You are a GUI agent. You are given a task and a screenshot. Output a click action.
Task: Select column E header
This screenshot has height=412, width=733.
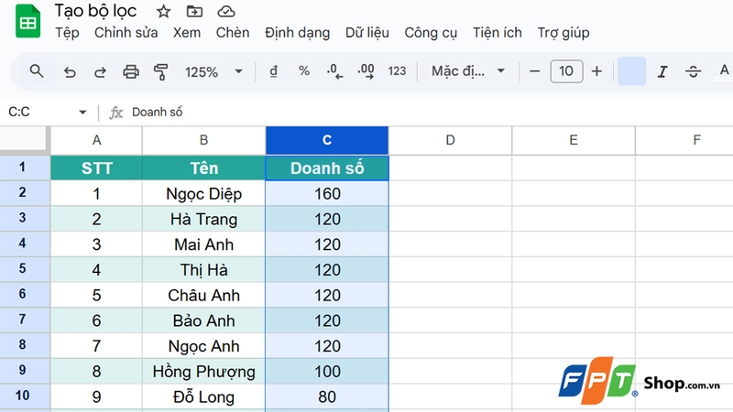pyautogui.click(x=574, y=140)
